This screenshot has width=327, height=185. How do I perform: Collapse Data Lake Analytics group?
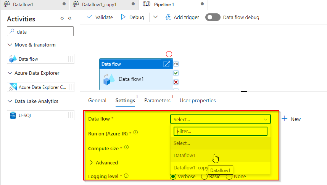(10, 101)
